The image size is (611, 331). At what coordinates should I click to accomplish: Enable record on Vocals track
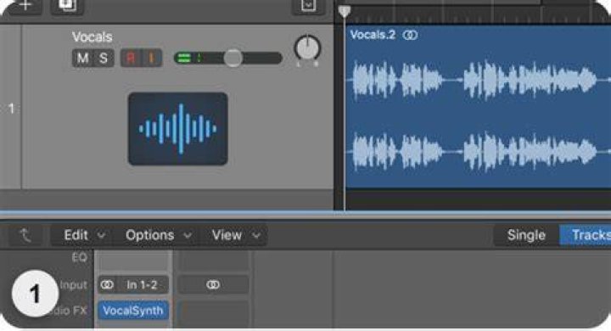click(131, 58)
